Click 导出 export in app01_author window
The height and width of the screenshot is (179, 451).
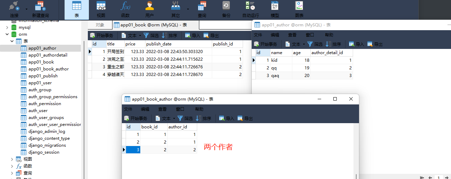click(x=375, y=44)
